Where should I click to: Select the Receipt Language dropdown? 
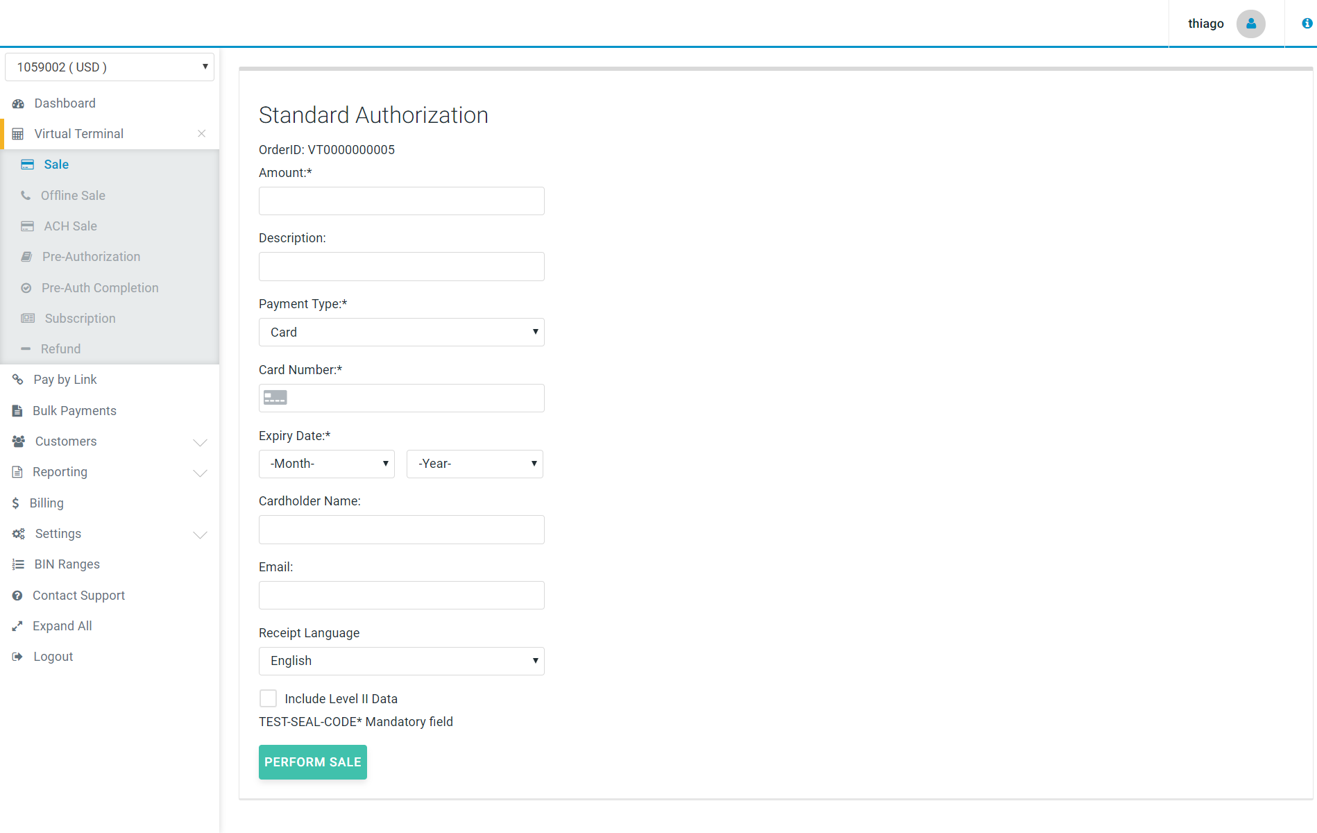(x=401, y=661)
